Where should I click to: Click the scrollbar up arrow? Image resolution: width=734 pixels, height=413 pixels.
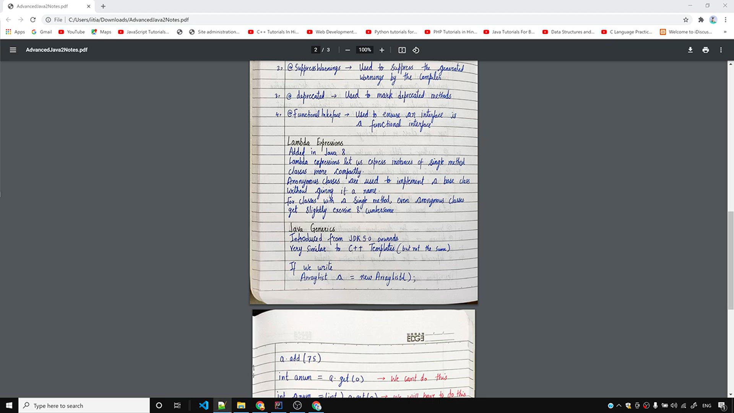tap(731, 64)
